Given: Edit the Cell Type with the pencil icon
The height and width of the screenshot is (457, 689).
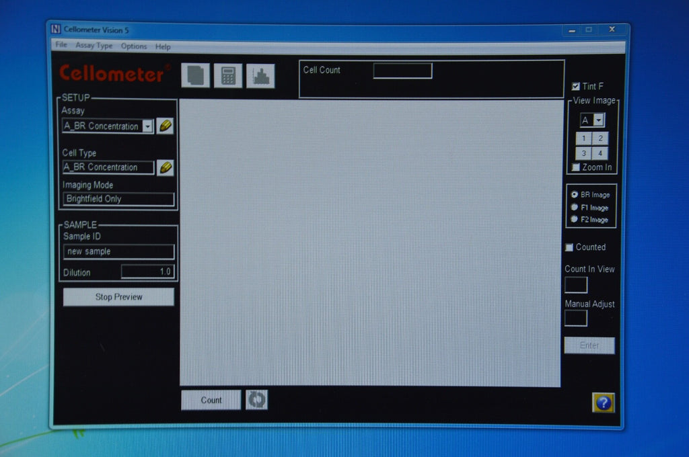Looking at the screenshot, I should point(166,168).
